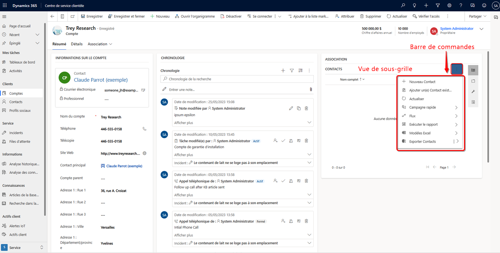Click the Enregistrer command
The width and height of the screenshot is (500, 253).
click(x=92, y=16)
